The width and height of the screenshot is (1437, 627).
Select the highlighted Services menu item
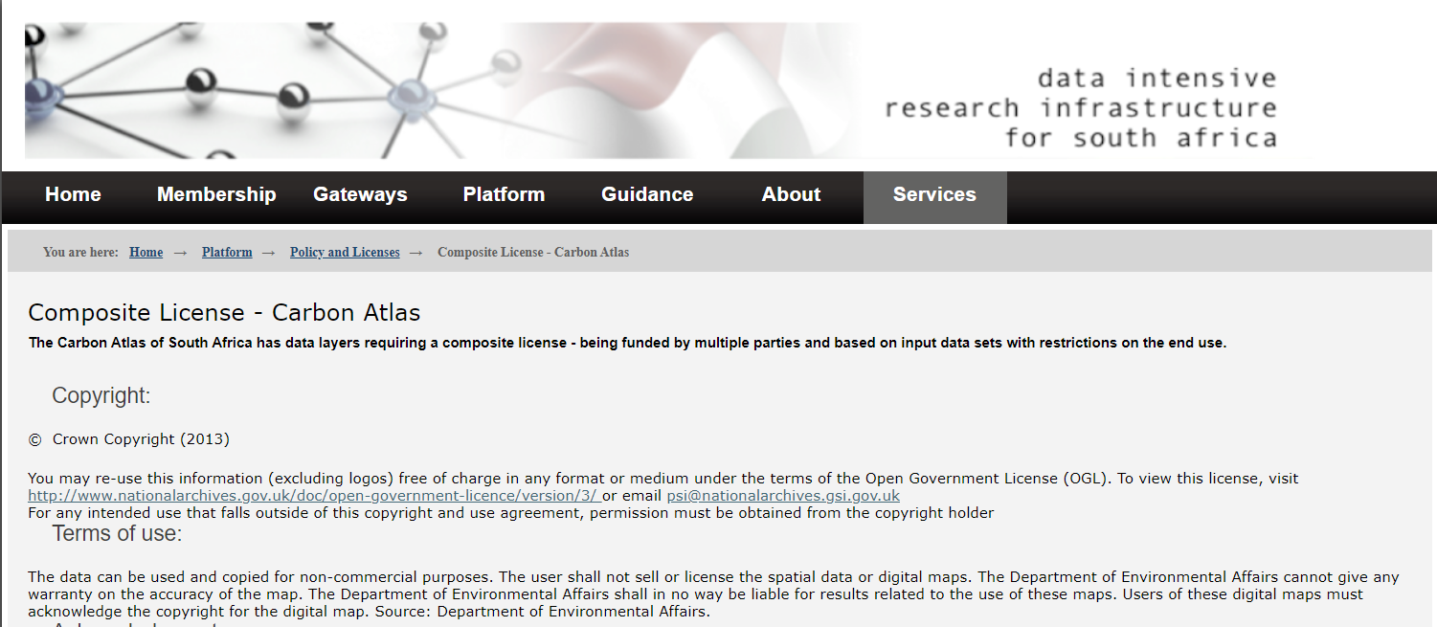tap(934, 194)
